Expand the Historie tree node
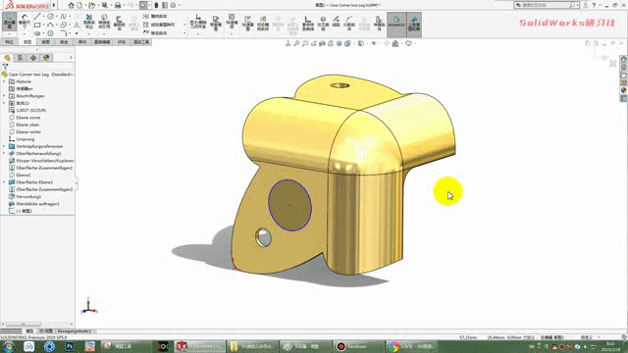Image resolution: width=628 pixels, height=353 pixels. pyautogui.click(x=4, y=81)
